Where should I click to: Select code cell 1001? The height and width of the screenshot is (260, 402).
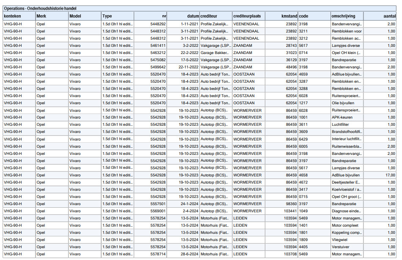tap(314, 117)
